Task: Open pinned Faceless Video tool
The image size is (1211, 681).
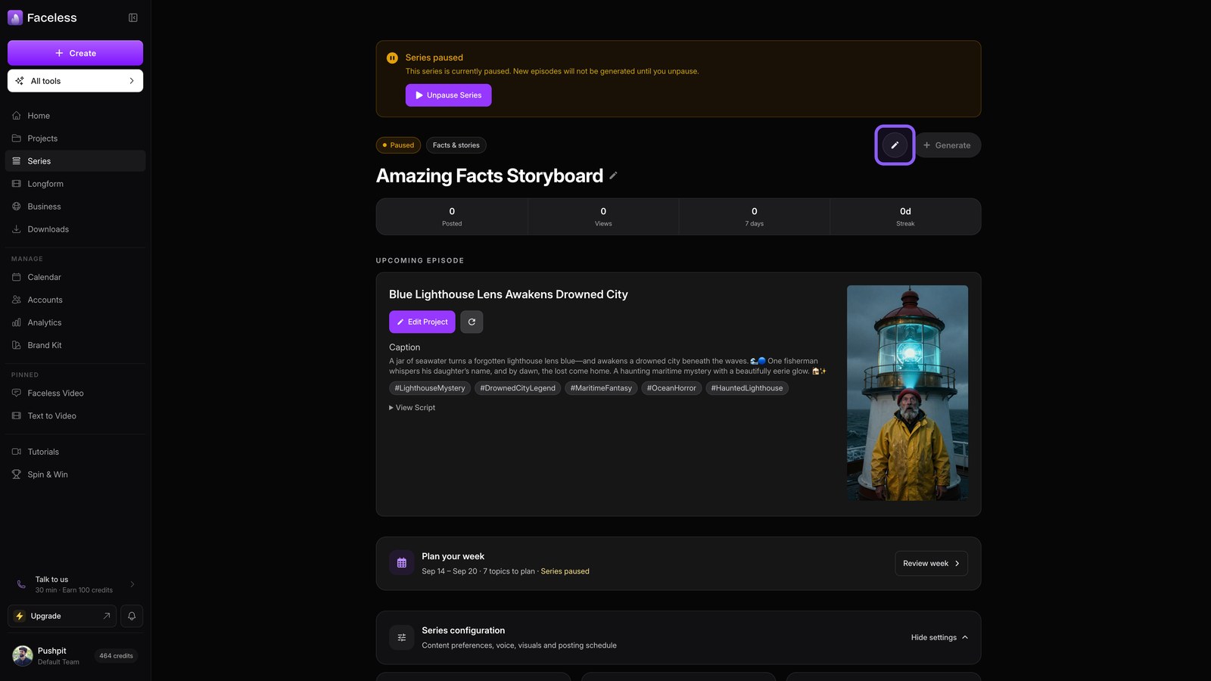Action: click(75, 393)
